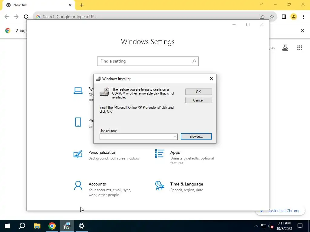
Task: Close the Windows Settings window
Action: click(262, 24)
